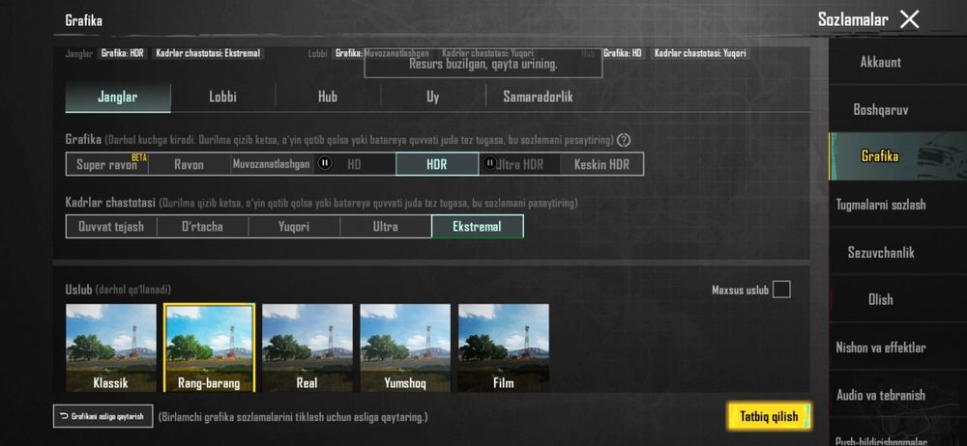Choose the Real style thumbnail
This screenshot has height=446, width=967.
pos(308,348)
